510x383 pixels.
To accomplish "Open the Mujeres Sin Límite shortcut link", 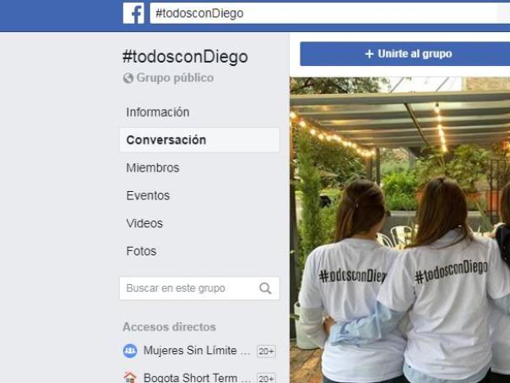I will (197, 351).
